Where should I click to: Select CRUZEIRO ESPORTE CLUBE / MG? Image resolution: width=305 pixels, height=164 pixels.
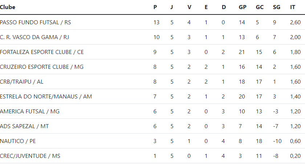click(42, 67)
